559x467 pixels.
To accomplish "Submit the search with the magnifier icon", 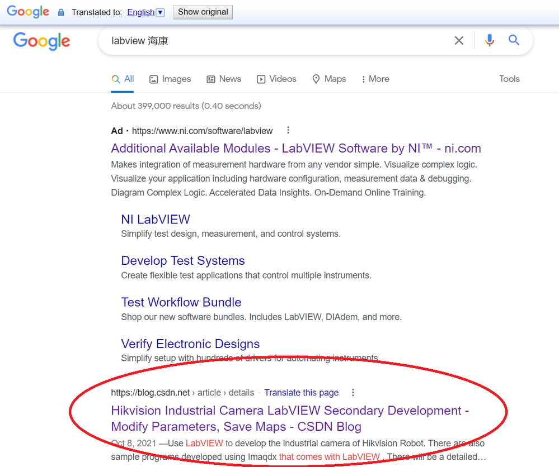I will pos(514,40).
